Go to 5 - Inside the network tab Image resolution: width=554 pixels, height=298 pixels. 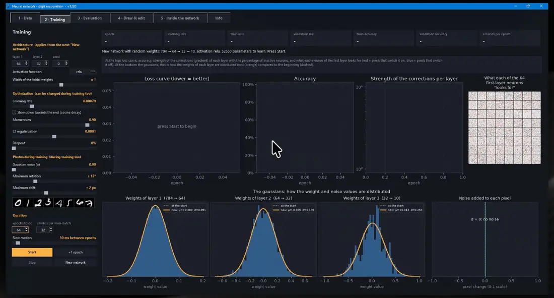pos(180,18)
